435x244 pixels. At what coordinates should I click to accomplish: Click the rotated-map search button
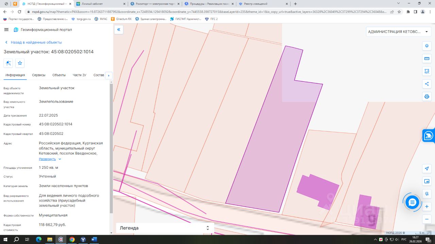coord(427,194)
